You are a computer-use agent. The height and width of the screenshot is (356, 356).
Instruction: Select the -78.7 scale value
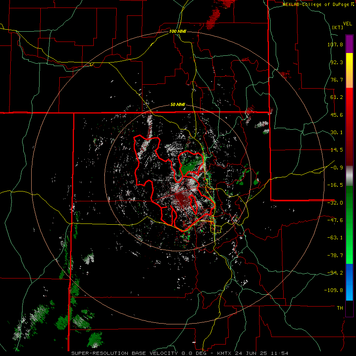[335, 256]
